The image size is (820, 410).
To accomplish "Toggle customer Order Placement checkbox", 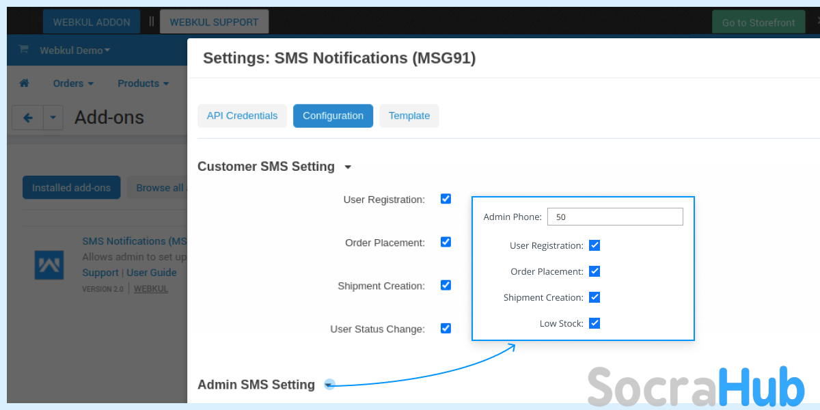I will pyautogui.click(x=446, y=242).
